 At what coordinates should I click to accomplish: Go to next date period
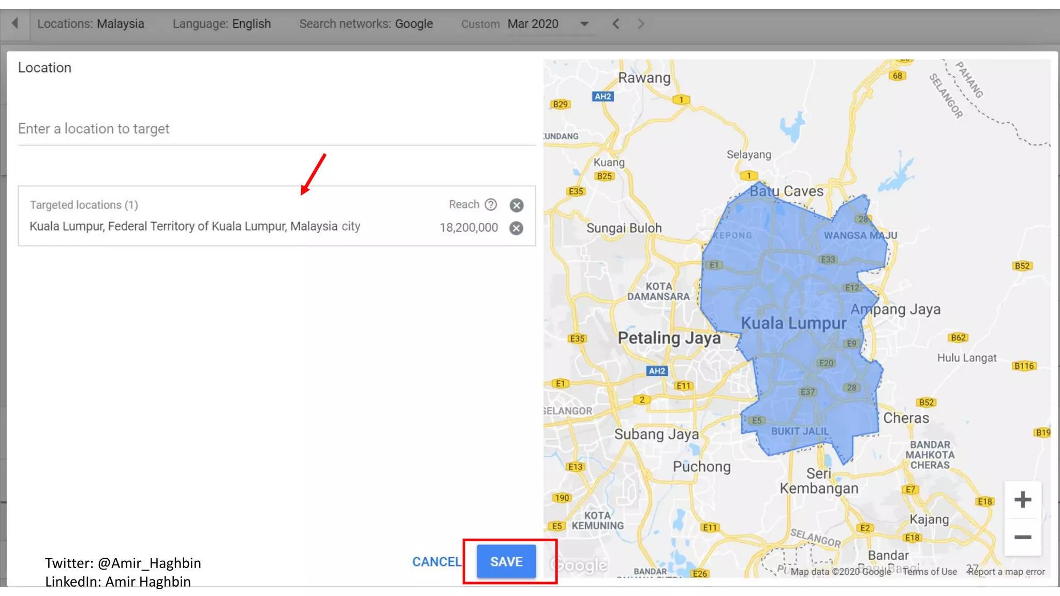(x=641, y=24)
